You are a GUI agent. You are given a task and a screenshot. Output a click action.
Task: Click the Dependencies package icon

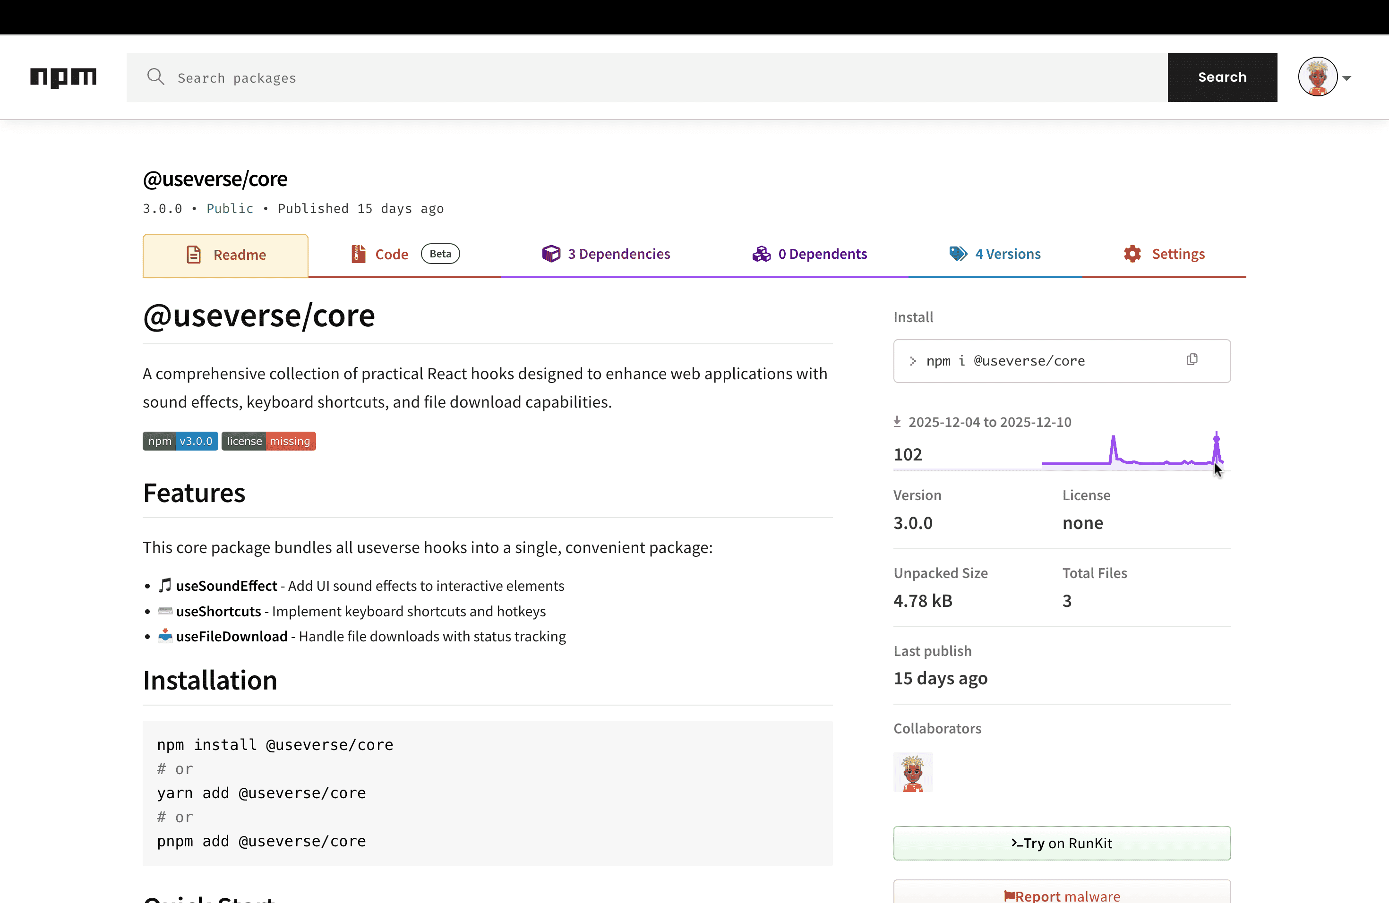551,254
